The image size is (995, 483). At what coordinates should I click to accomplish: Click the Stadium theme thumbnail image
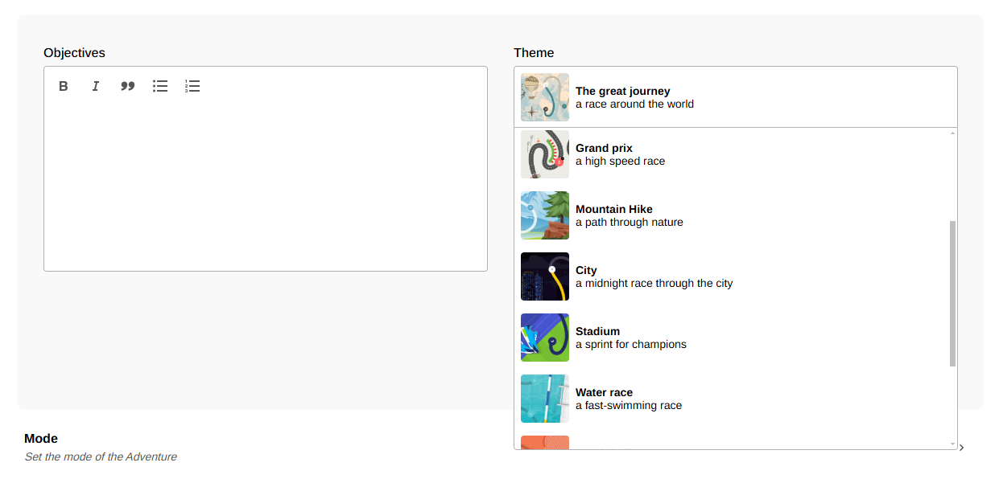tap(545, 338)
